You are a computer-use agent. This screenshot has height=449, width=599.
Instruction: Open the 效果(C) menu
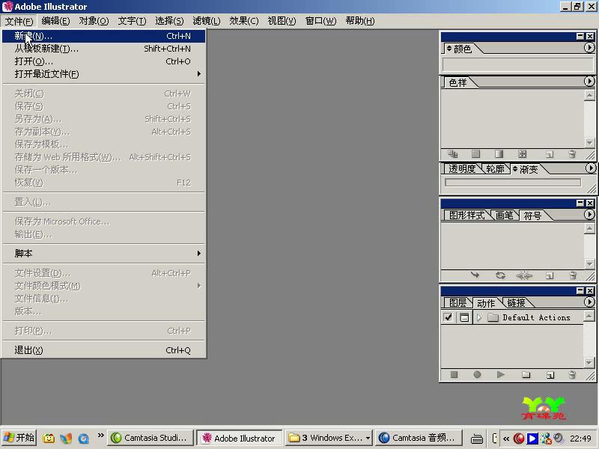[x=244, y=21]
